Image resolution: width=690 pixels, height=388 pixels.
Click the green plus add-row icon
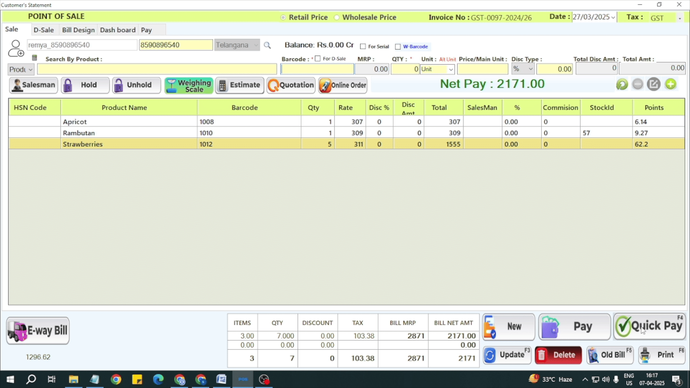(670, 84)
